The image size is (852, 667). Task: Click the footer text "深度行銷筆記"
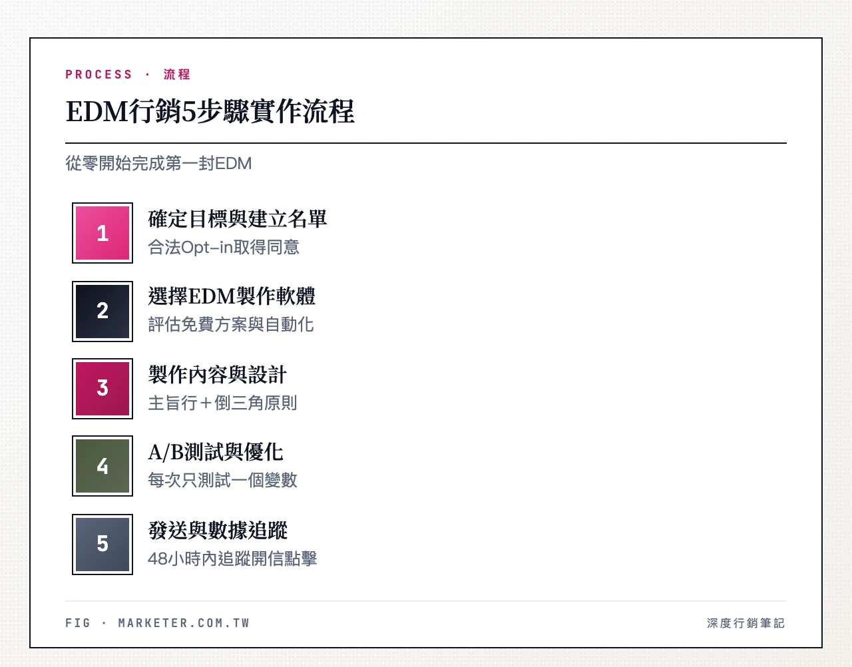[x=746, y=623]
